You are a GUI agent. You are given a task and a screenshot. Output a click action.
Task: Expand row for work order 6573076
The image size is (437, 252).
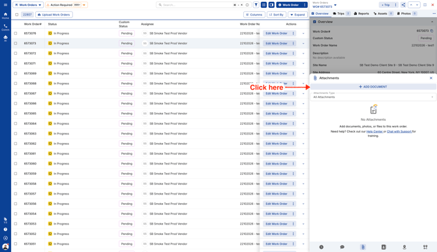click(303, 33)
